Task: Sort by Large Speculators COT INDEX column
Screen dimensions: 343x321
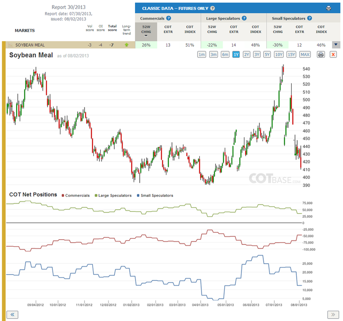Action: click(x=256, y=29)
